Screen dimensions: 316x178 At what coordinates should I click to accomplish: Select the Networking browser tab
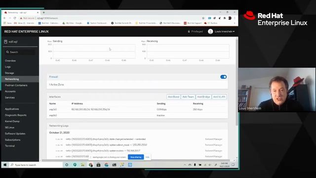[x=21, y=12]
